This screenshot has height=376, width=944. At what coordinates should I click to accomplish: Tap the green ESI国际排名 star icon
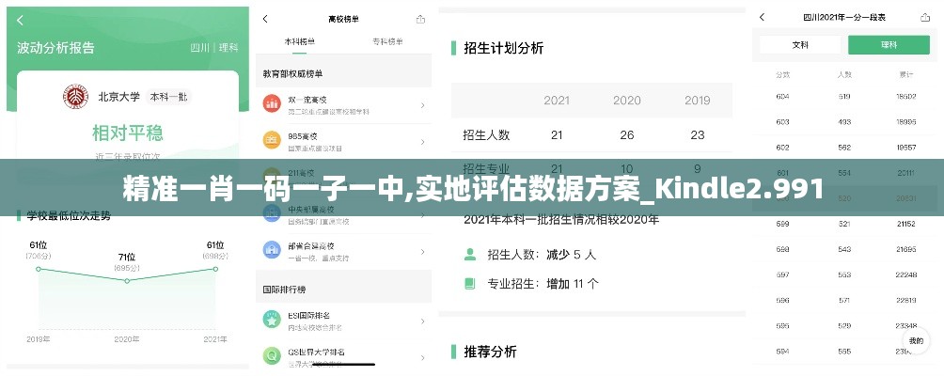click(272, 320)
